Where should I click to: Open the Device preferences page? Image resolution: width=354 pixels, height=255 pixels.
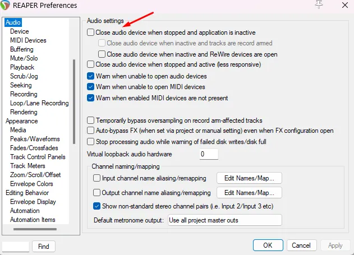(20, 31)
